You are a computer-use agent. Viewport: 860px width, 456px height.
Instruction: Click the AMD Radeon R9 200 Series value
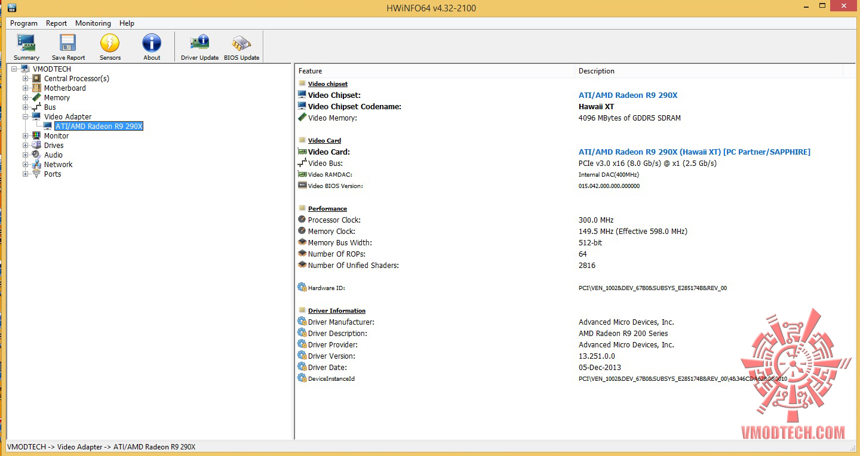coord(623,333)
